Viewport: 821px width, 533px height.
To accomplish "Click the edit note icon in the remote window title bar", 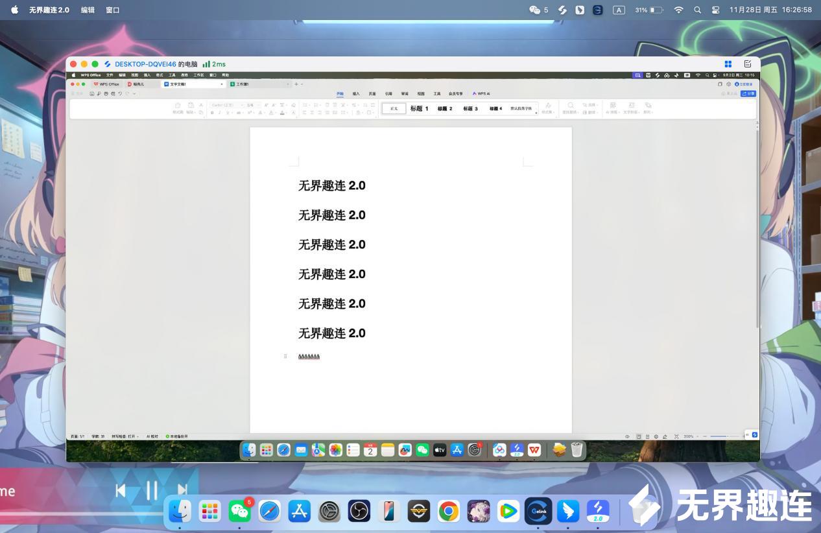I will 748,64.
